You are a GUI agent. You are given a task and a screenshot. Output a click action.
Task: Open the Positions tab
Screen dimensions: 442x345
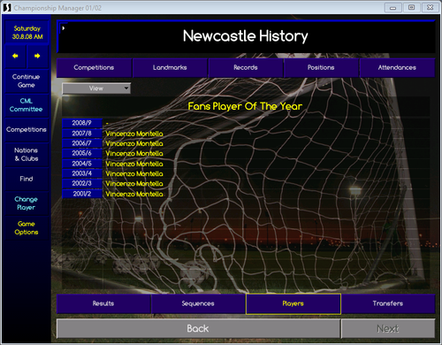click(321, 67)
